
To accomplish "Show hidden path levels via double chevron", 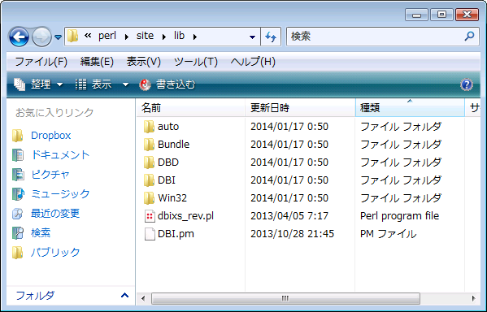I will (88, 36).
